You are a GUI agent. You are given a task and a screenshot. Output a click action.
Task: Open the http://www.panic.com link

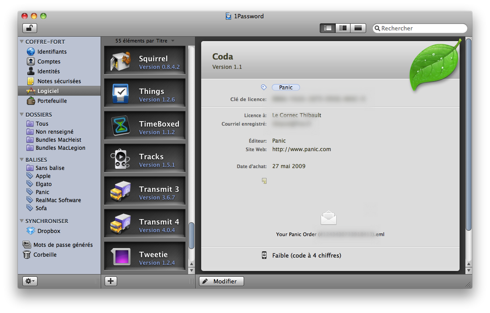[x=302, y=149]
